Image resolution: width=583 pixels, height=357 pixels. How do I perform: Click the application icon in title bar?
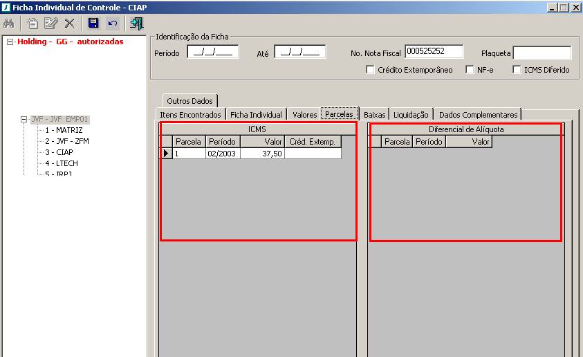click(6, 8)
